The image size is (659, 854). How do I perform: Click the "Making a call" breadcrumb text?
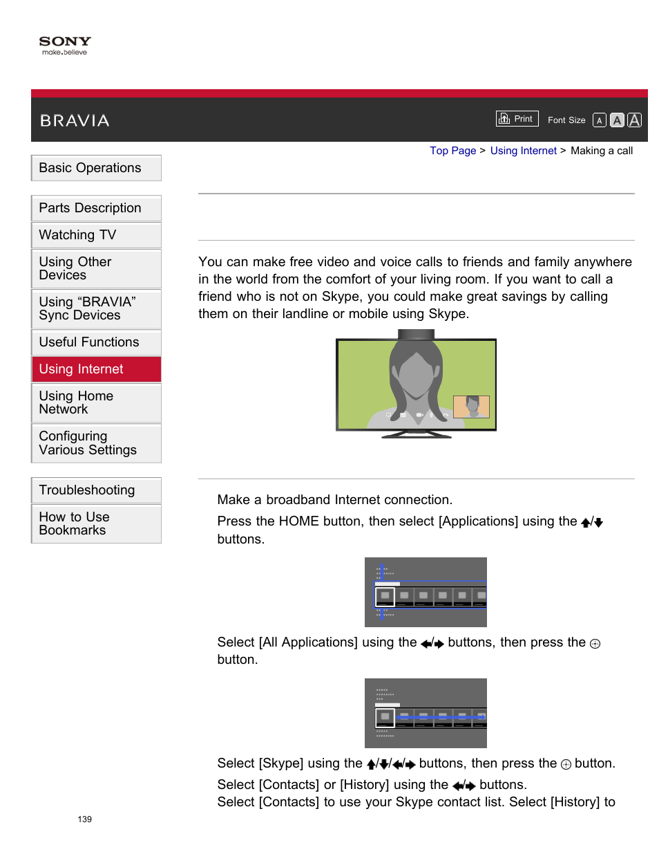602,151
